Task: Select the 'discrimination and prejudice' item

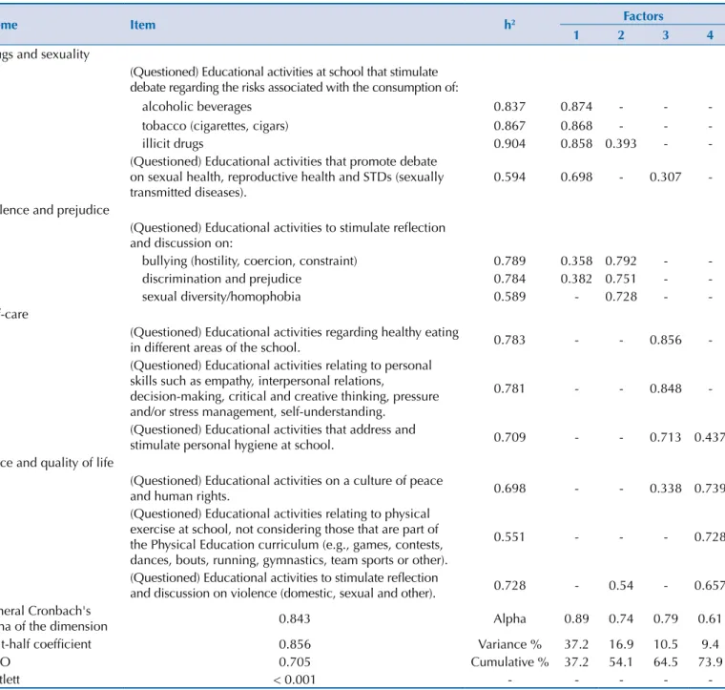Action: coord(221,279)
